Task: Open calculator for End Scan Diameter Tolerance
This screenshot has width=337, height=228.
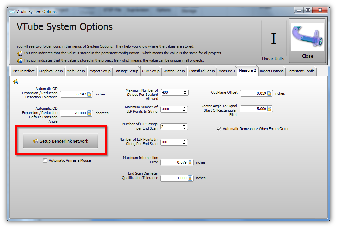Action: coord(190,178)
